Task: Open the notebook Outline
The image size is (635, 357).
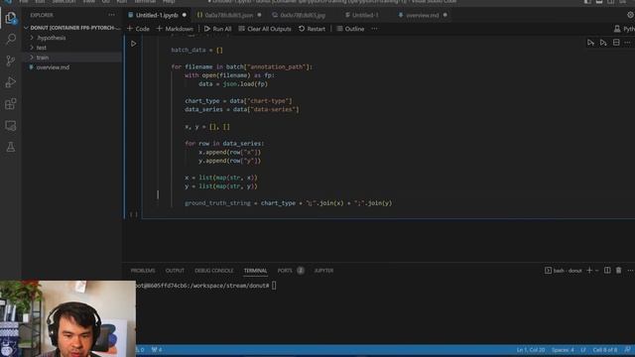Action: (350, 29)
